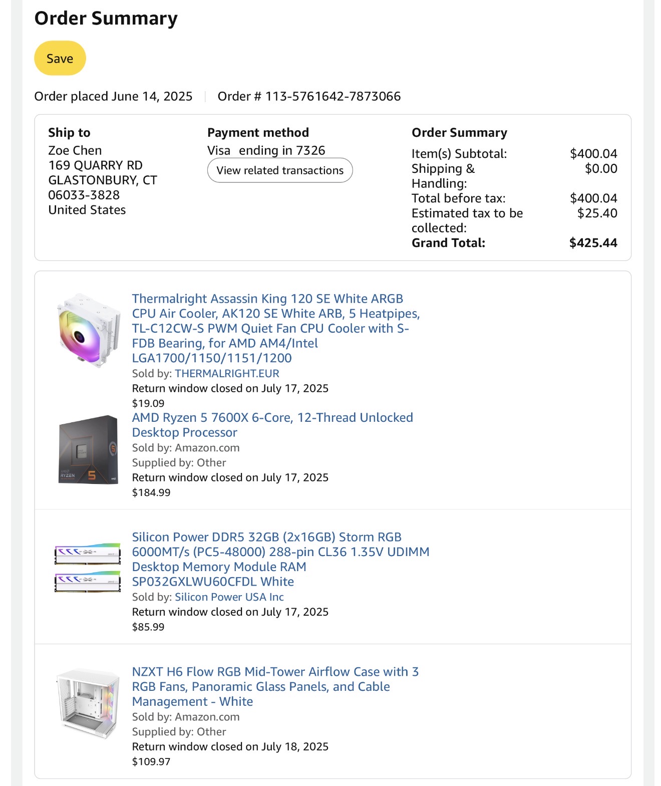Visit the THERMALRIGHT.EUR seller page
Image resolution: width=661 pixels, height=786 pixels.
[x=227, y=374]
